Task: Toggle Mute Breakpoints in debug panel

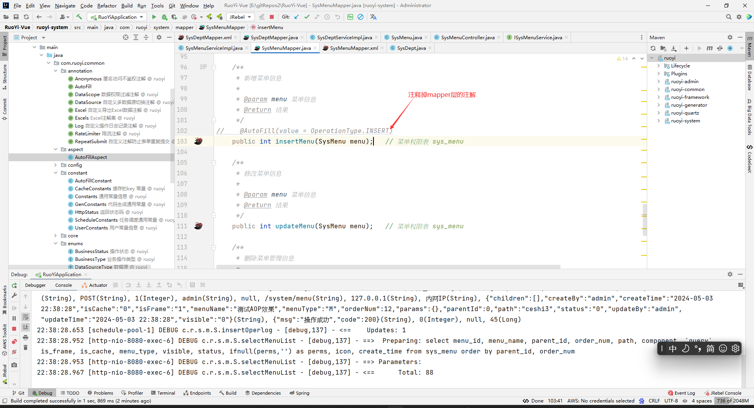Action: 14,352
